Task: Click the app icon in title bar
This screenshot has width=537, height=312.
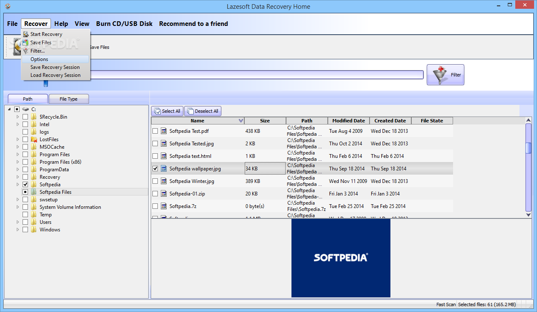Action: coord(8,6)
